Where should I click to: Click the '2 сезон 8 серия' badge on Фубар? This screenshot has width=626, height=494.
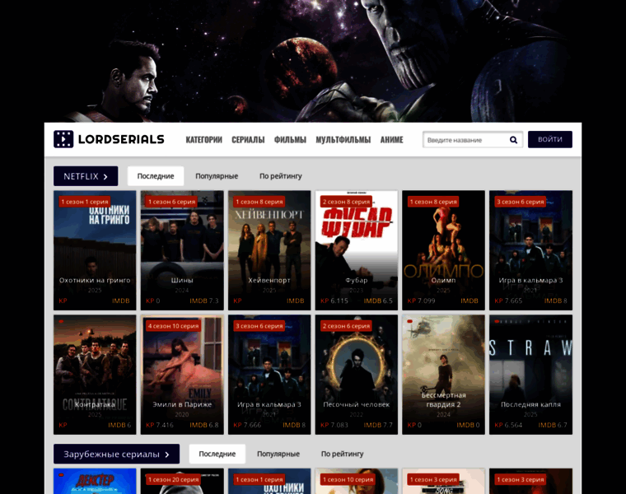pos(346,202)
